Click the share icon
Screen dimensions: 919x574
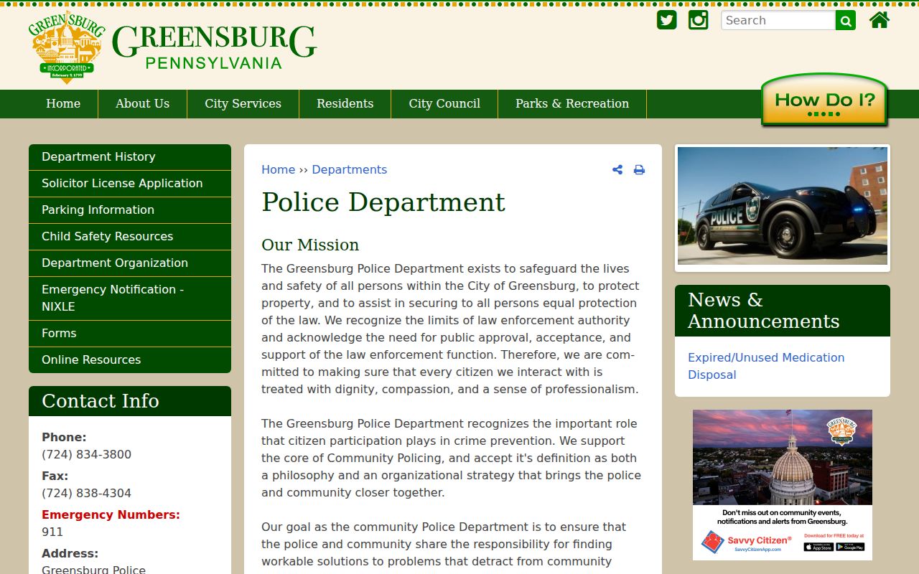[x=617, y=170]
